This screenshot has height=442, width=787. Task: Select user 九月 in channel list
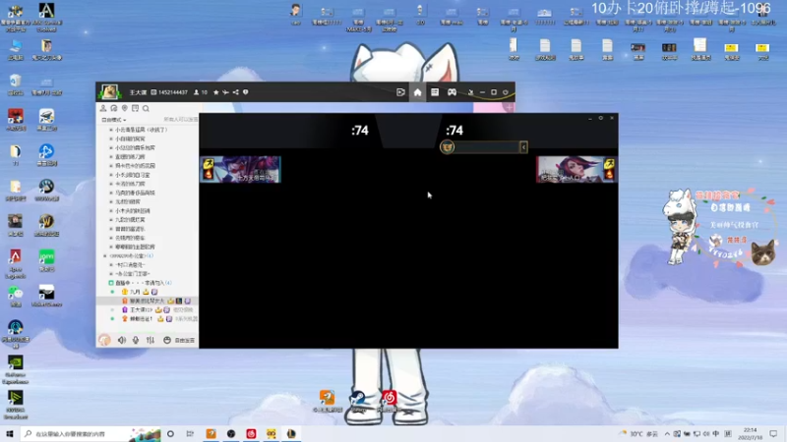[x=147, y=292]
